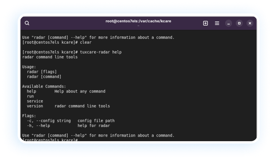This screenshot has width=272, height=160.
Task: Click the bottom shell prompt line
Action: [x=50, y=140]
